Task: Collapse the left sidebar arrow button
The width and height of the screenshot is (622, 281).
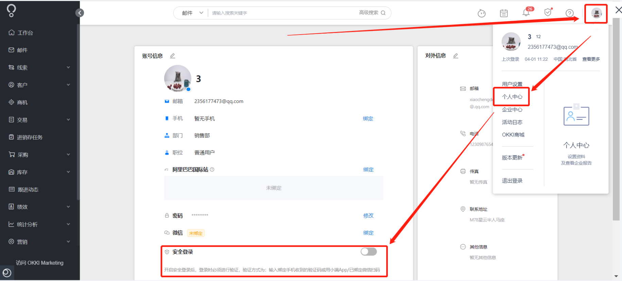Action: pyautogui.click(x=80, y=13)
